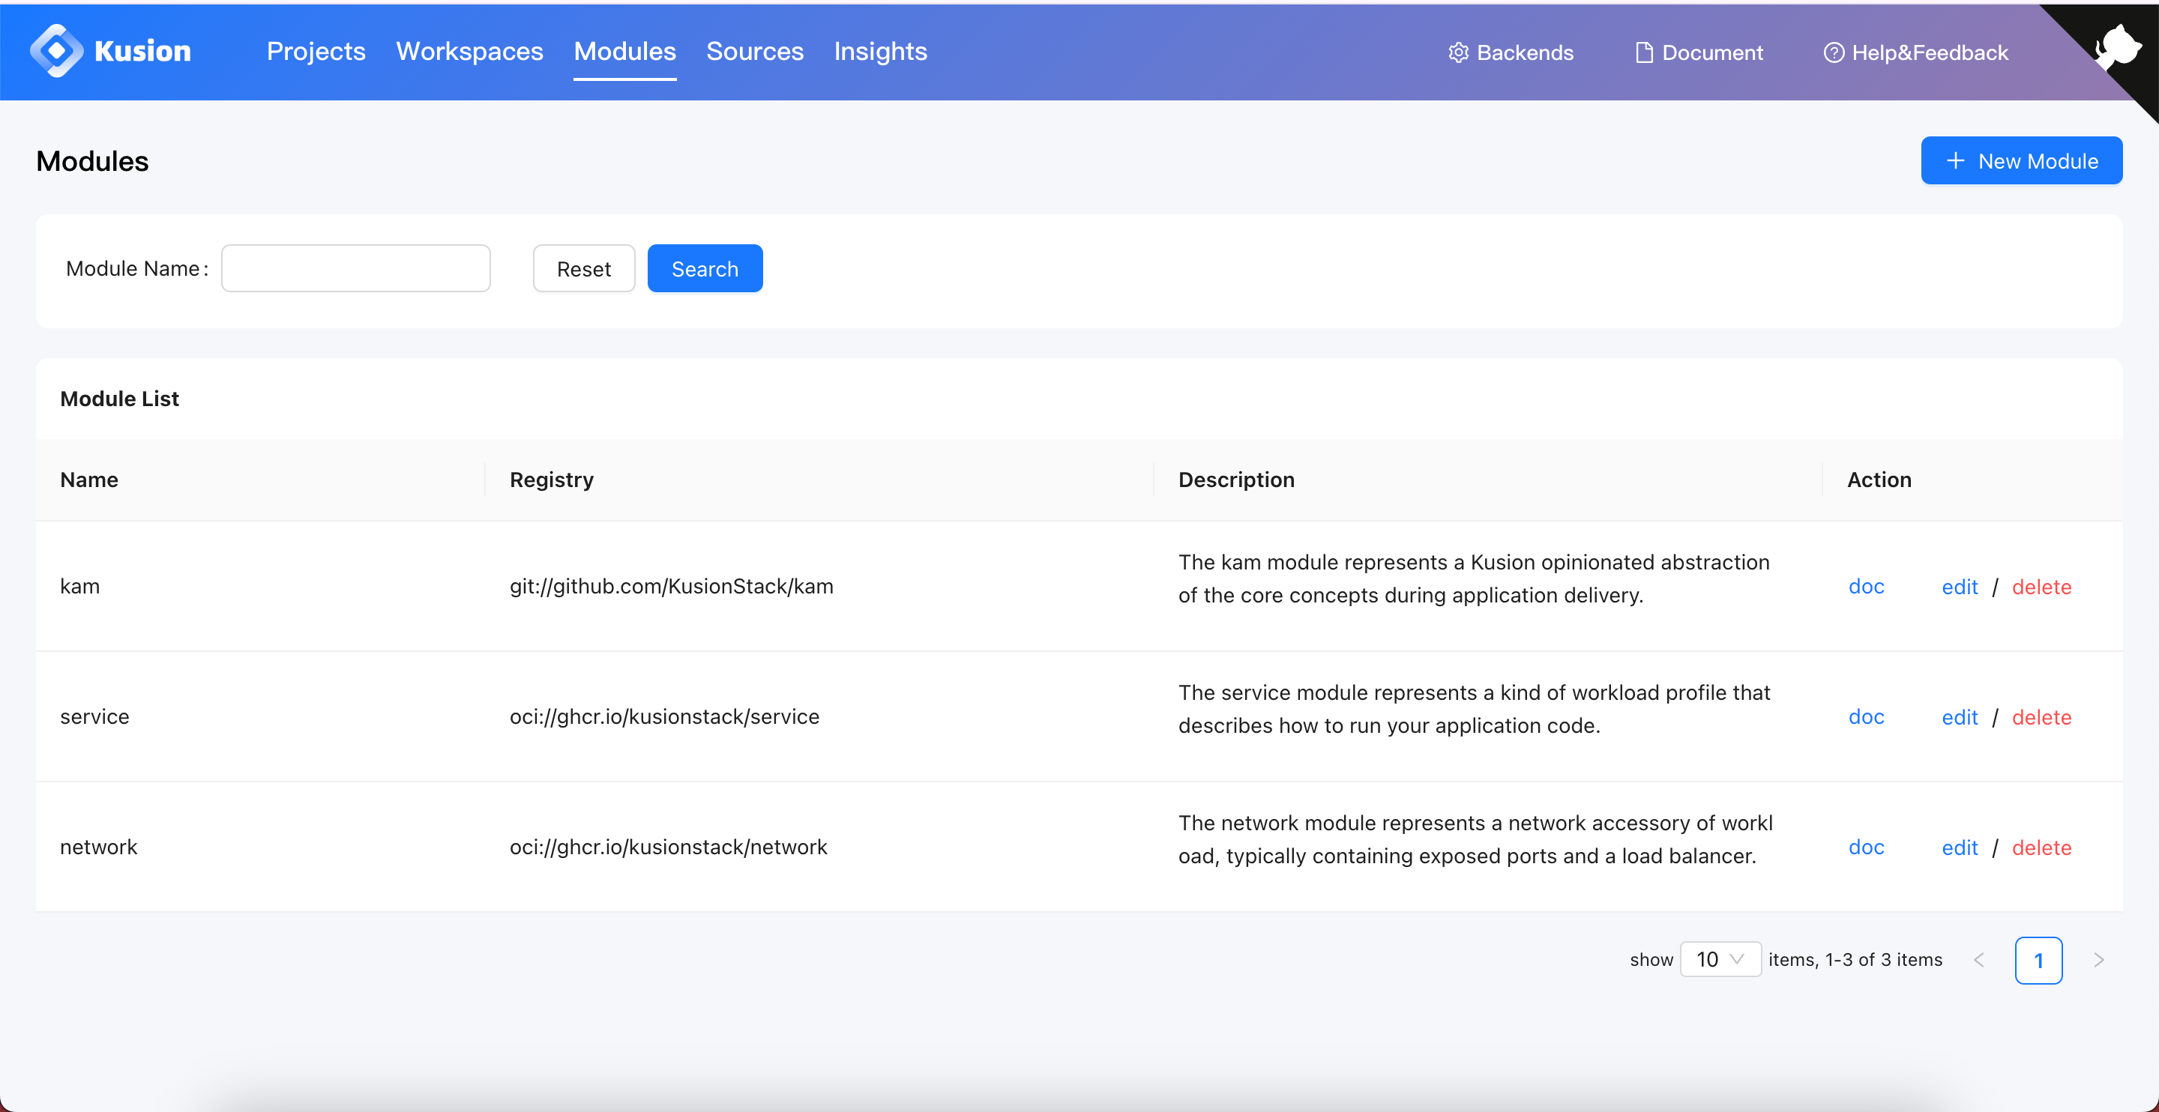
Task: Open Document reference page
Action: coord(1698,51)
